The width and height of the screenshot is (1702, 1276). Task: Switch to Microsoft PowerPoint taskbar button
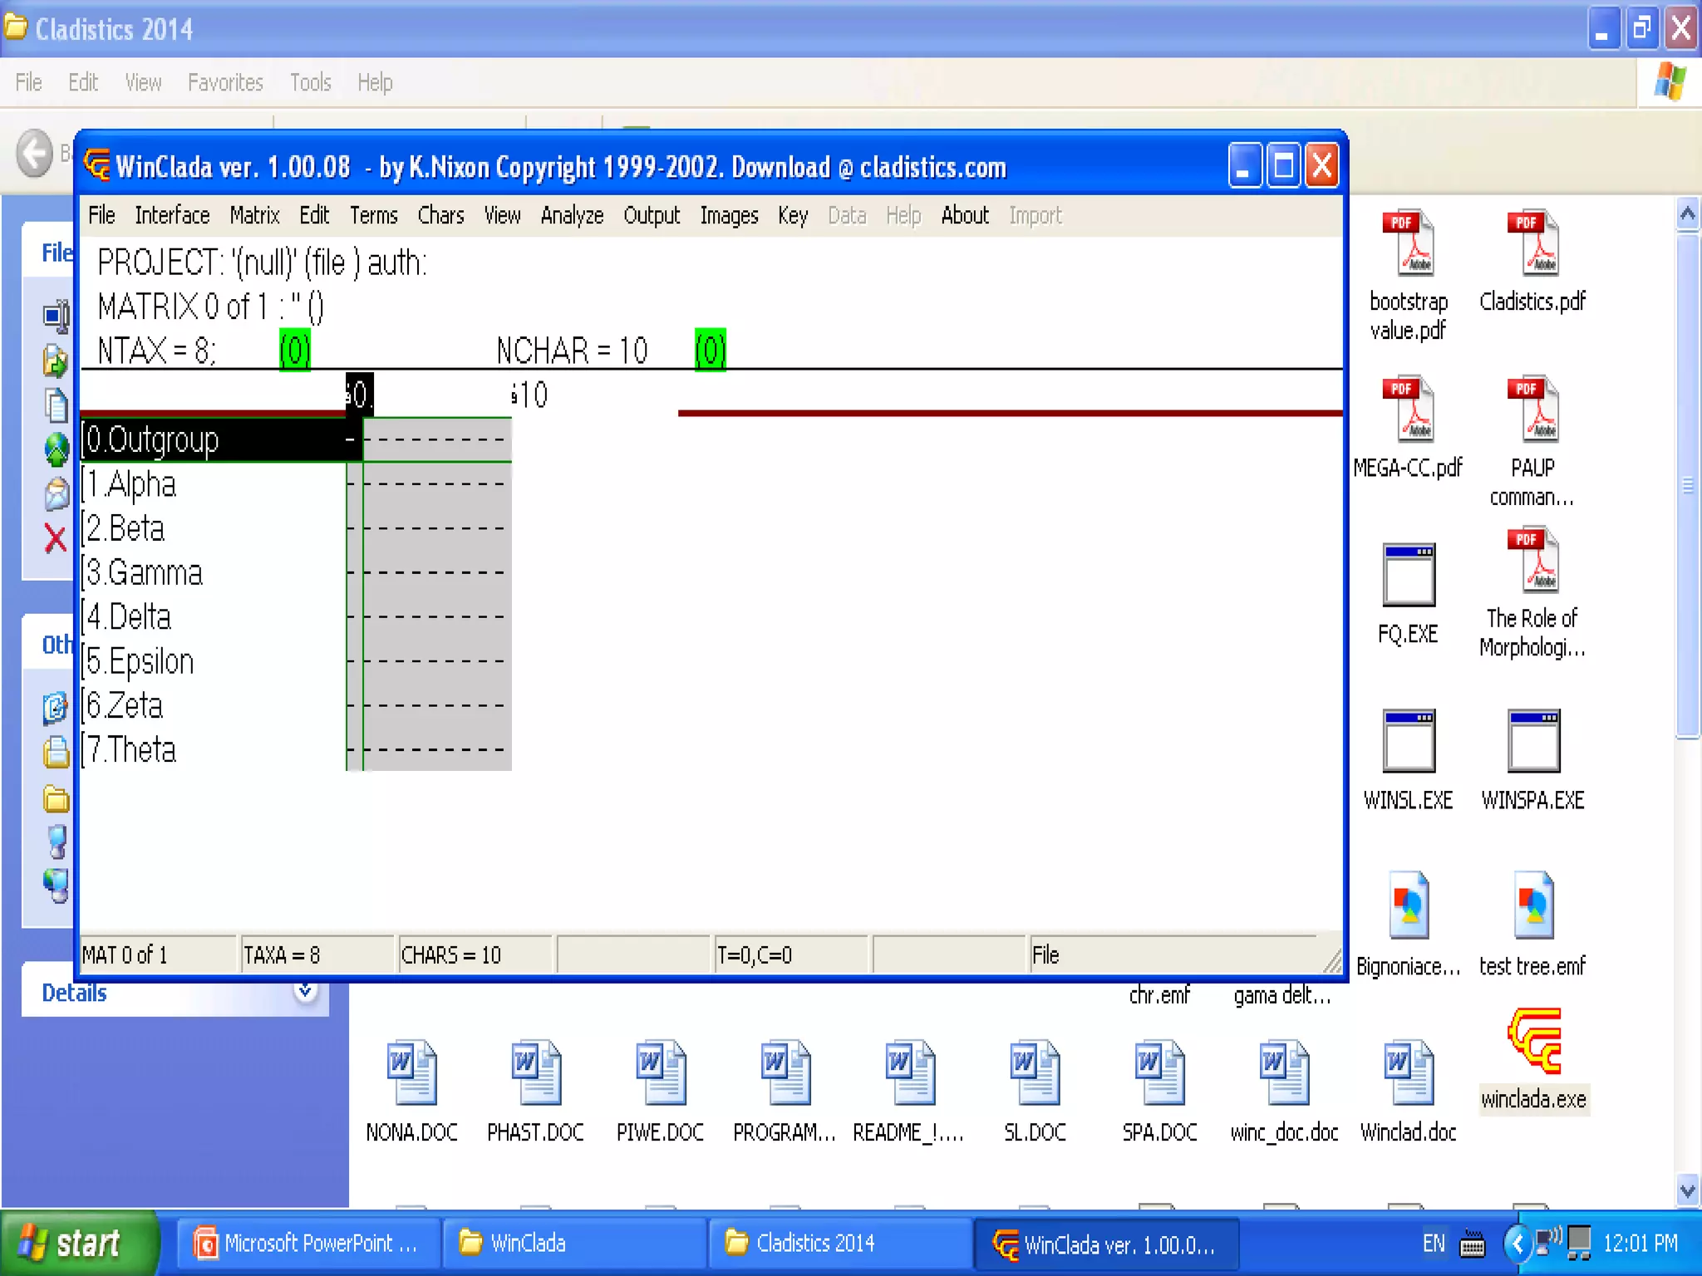[x=307, y=1243]
